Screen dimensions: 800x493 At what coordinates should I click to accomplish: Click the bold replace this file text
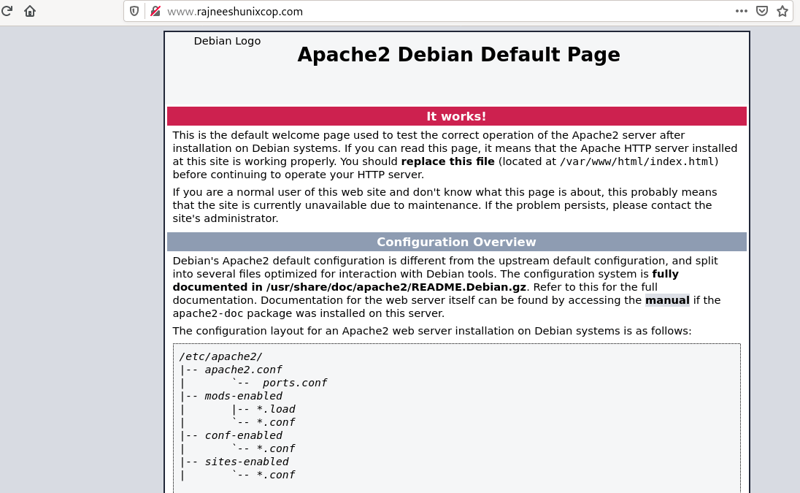pos(448,161)
